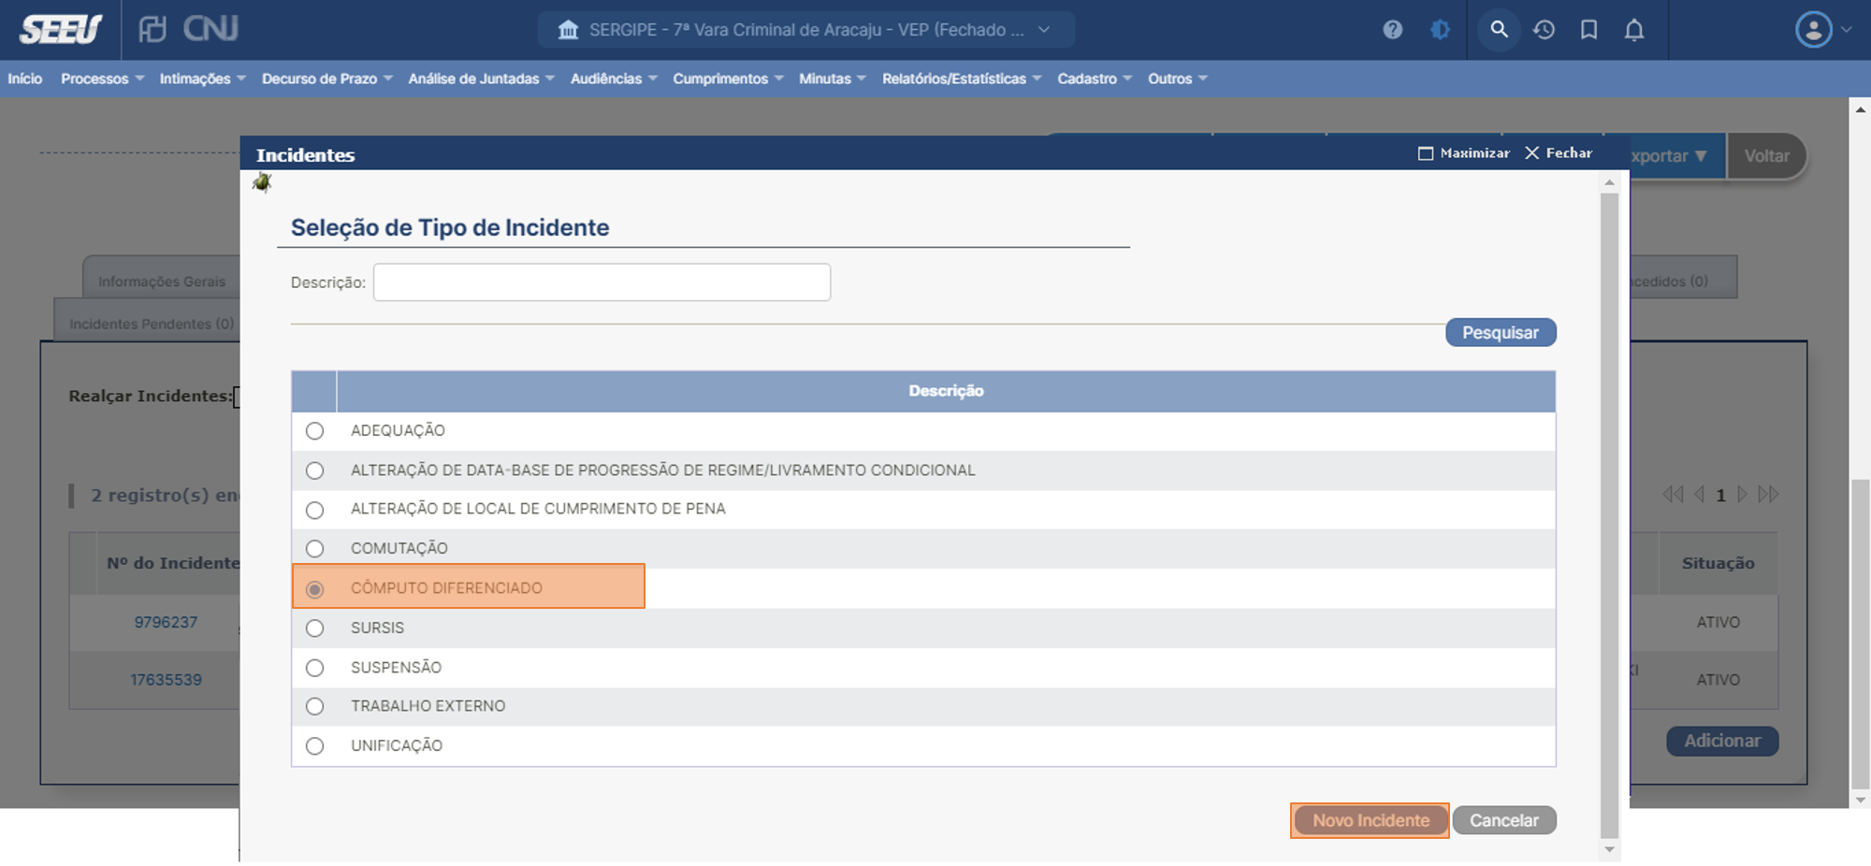This screenshot has width=1871, height=866.
Task: Select the CÔMPUTO DIFERENCIADO radio button
Action: coord(314,589)
